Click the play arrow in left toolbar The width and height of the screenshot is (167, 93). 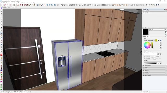tap(1, 11)
